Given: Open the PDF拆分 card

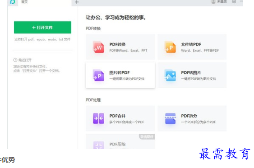Looking at the screenshot, I should coord(192,118).
